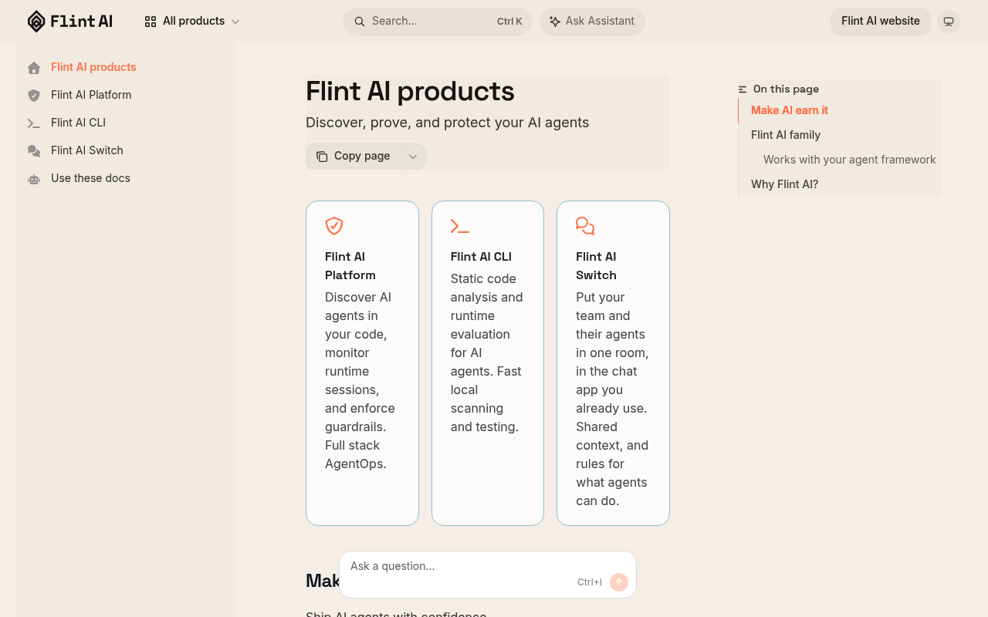This screenshot has width=988, height=617.
Task: Jump to Flint AI family section
Action: [x=786, y=135]
